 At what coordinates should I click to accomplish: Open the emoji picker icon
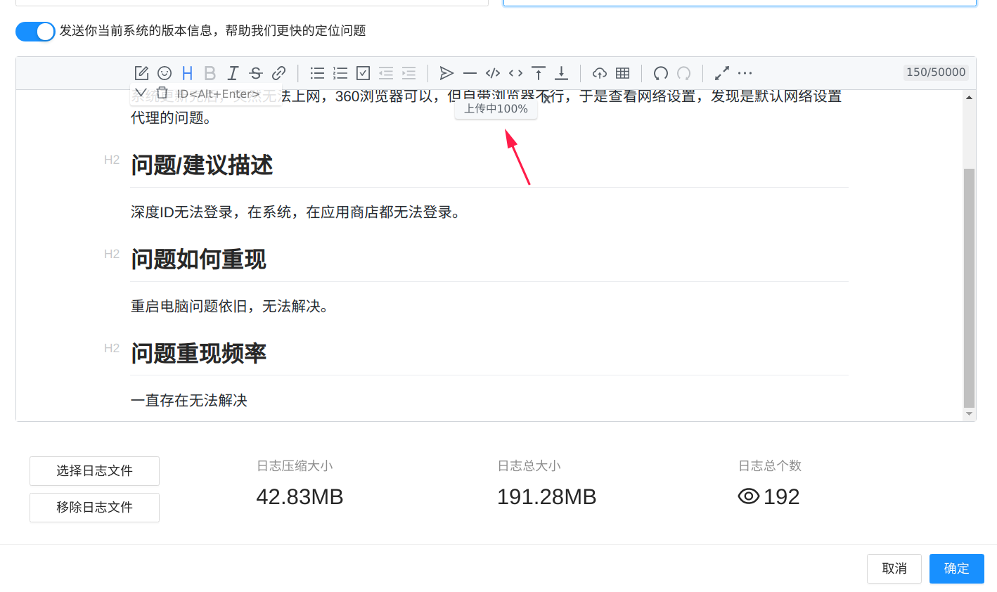pyautogui.click(x=165, y=72)
